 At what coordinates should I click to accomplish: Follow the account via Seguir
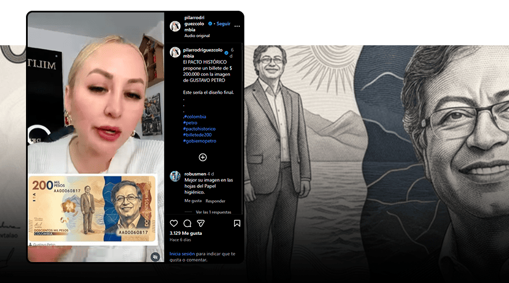(222, 24)
